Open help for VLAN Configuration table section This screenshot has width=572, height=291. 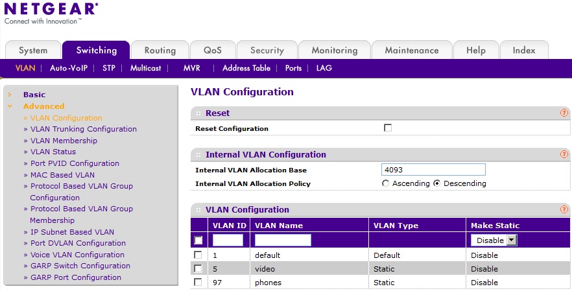(564, 210)
